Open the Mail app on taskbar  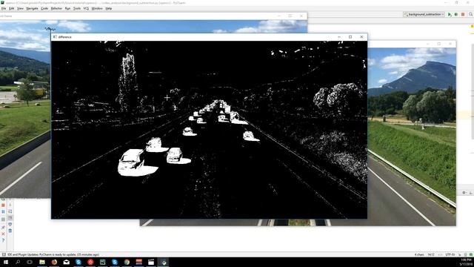66,262
